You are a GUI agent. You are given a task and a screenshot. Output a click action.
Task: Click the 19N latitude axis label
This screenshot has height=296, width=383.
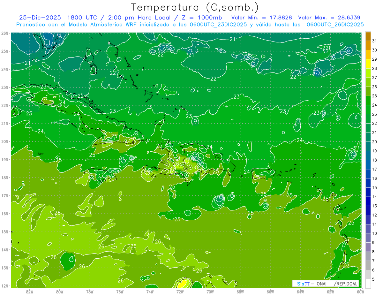click(5, 159)
